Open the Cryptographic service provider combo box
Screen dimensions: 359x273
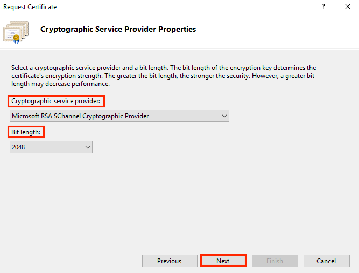click(x=119, y=116)
